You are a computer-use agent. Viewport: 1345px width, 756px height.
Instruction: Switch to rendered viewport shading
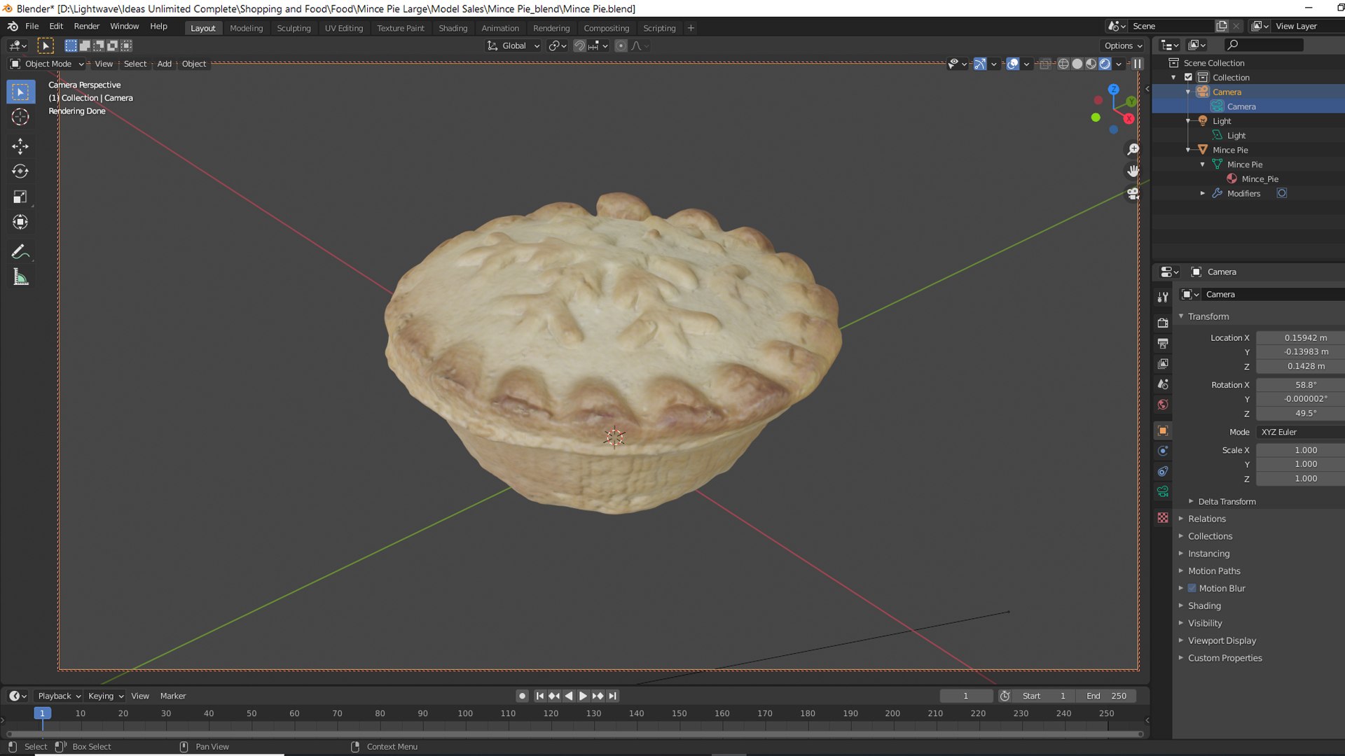pos(1105,64)
